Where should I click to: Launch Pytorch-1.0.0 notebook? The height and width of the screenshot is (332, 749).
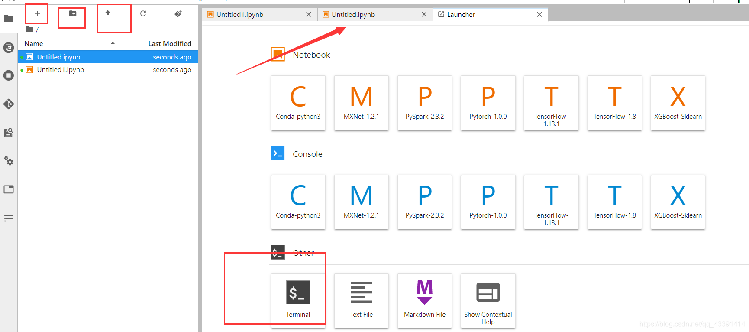488,103
